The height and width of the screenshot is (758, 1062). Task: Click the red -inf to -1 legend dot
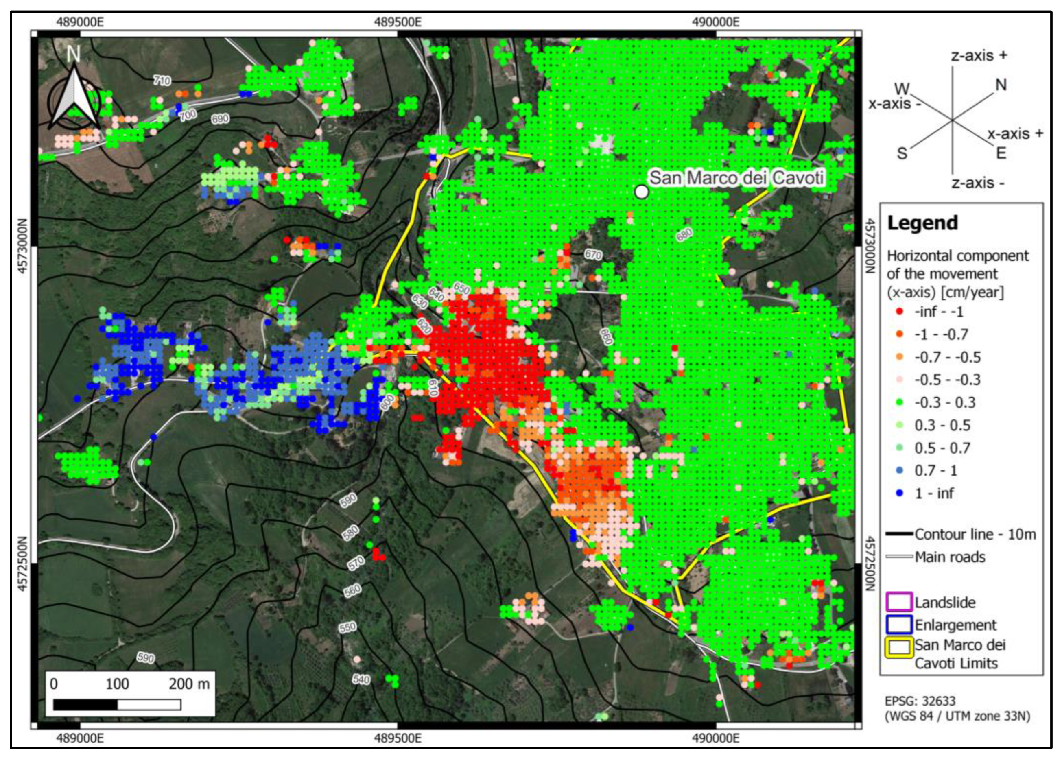tap(900, 311)
